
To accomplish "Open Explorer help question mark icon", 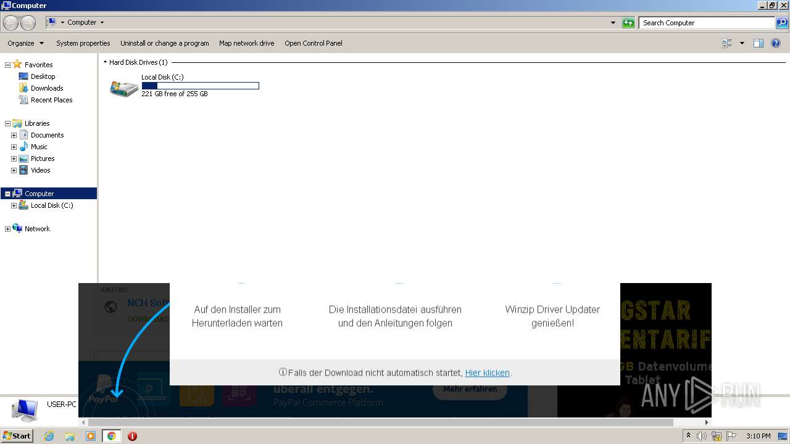I will point(776,43).
